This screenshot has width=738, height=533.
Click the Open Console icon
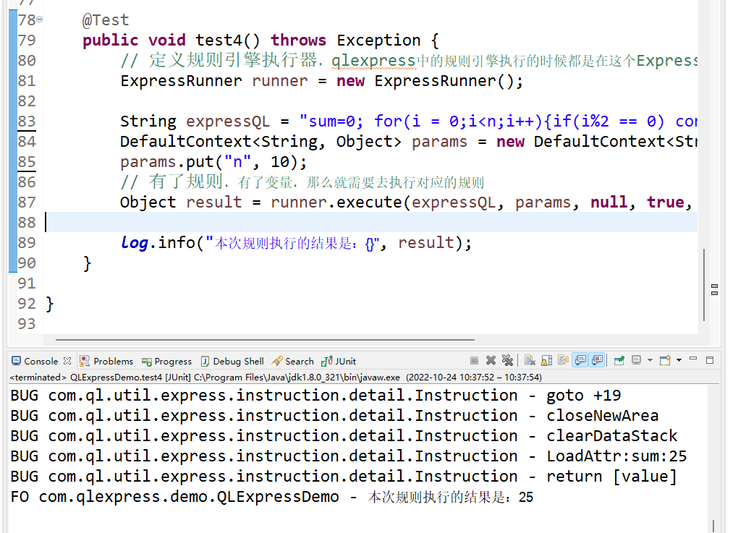[664, 360]
